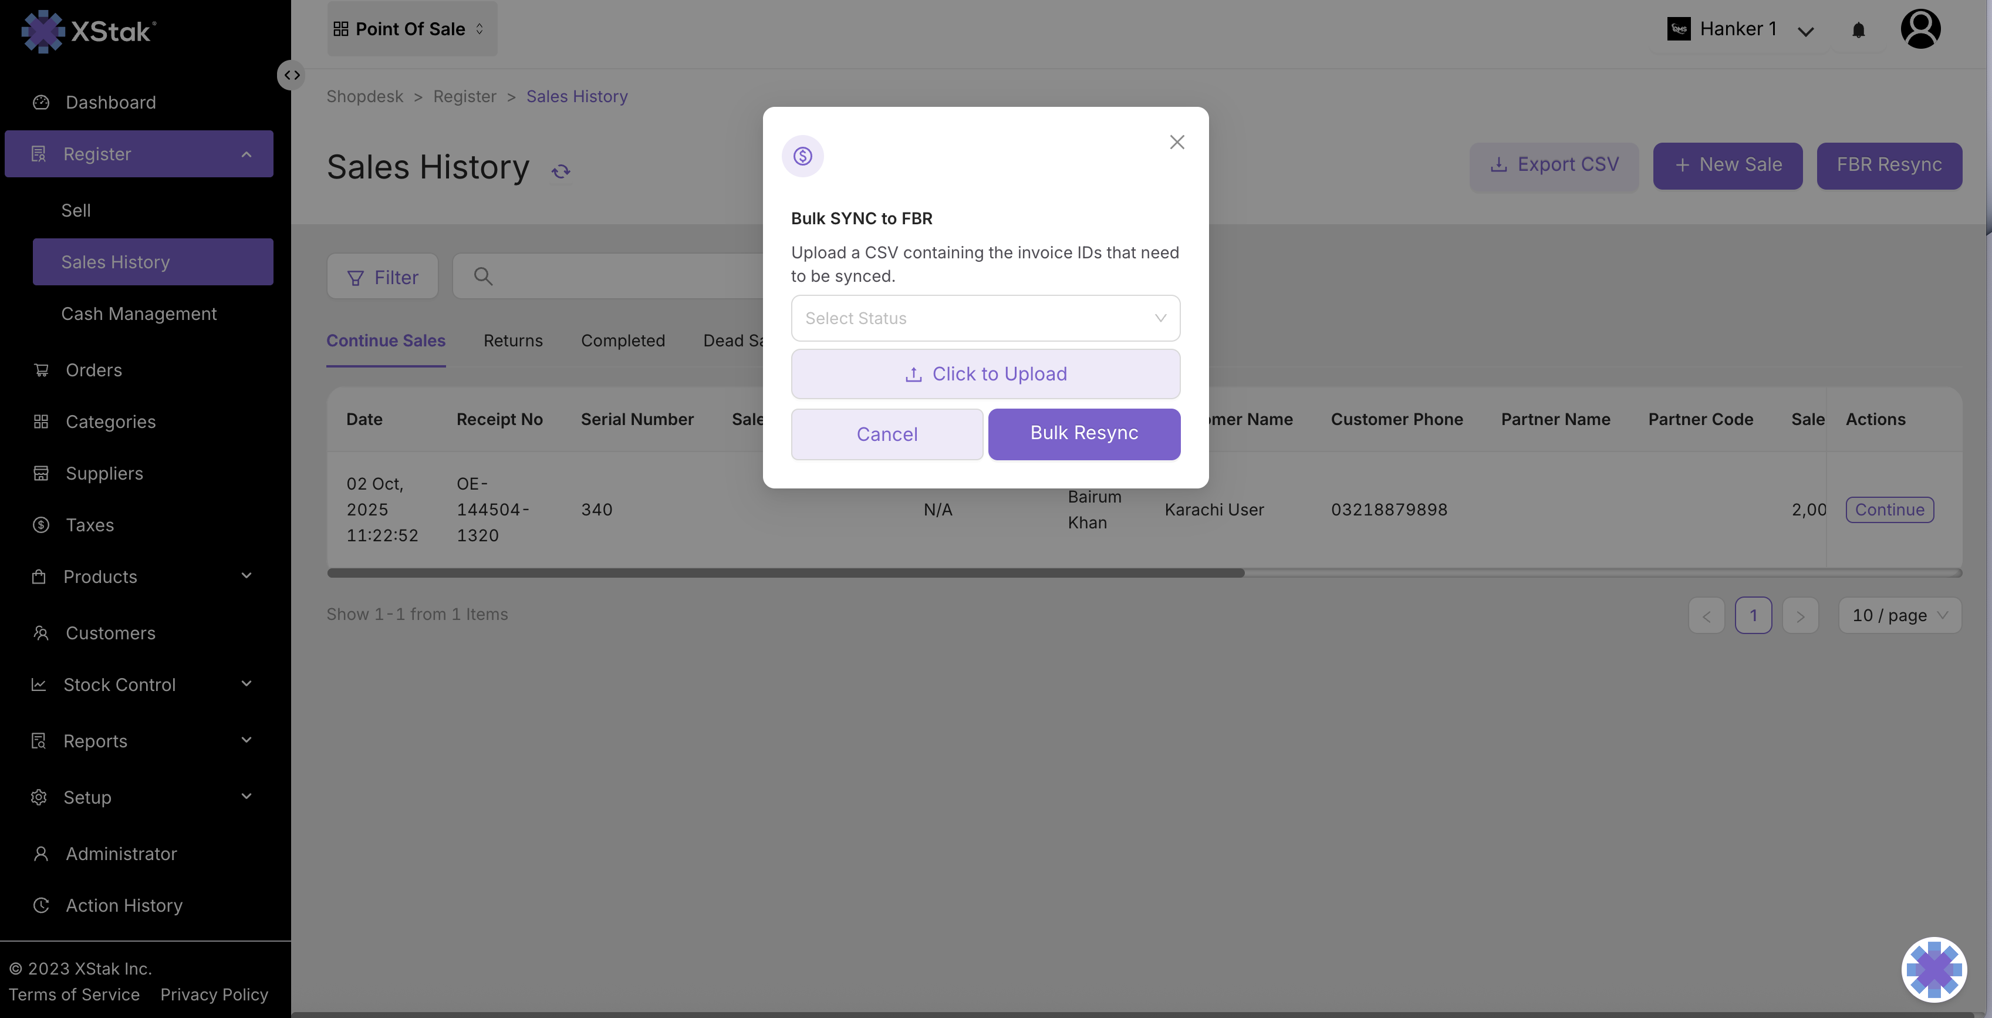Screen dimensions: 1992x1018
Task: Open the Hanker 1 store dropdown
Action: point(1740,29)
